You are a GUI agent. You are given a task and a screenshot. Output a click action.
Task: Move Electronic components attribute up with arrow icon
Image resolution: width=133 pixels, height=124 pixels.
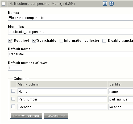pyautogui.click(x=111, y=4)
